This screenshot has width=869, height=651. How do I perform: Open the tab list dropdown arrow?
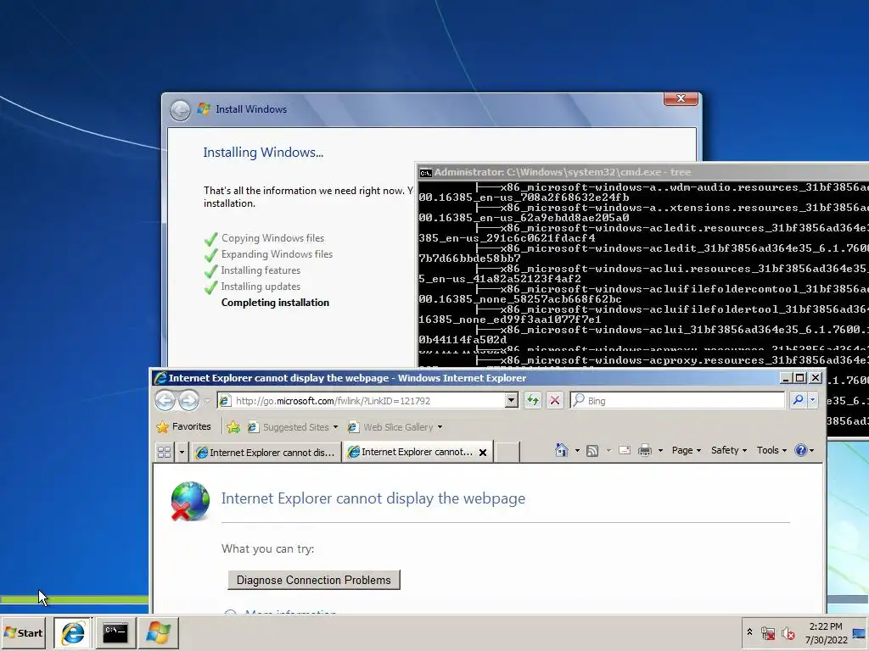(182, 453)
